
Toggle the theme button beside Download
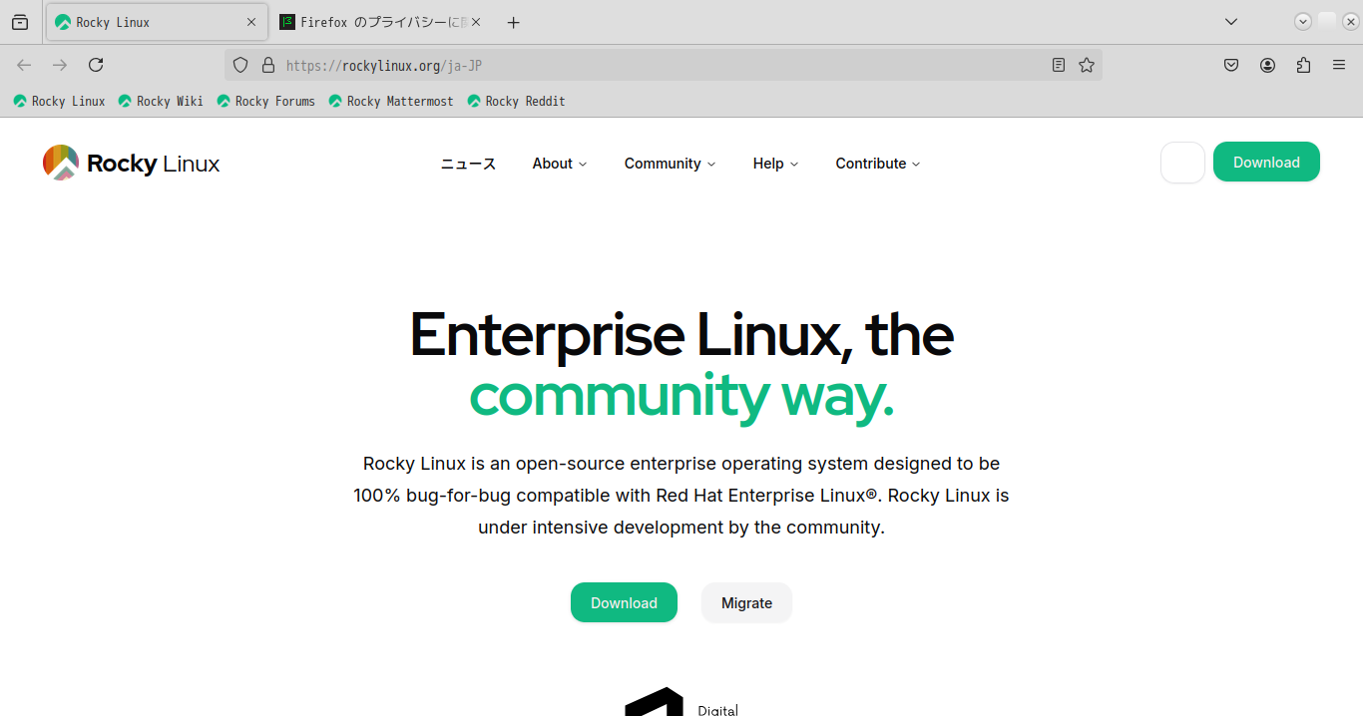click(1182, 163)
